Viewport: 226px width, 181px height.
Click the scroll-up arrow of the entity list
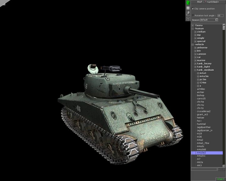click(224, 25)
